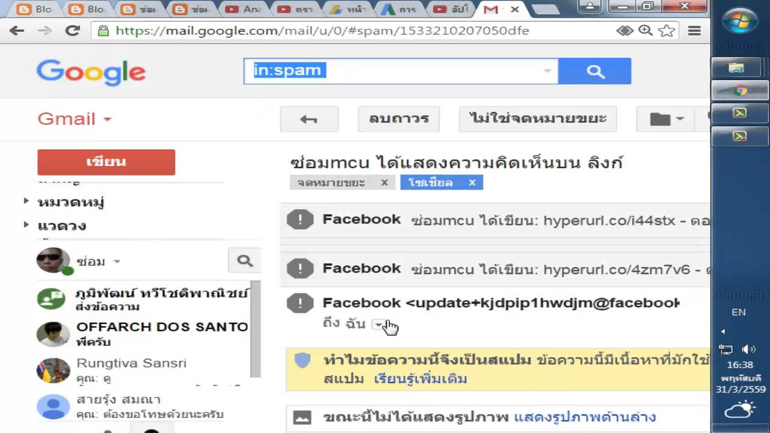Open the search options dropdown arrow
Screen dimensions: 770x433
[x=547, y=71]
